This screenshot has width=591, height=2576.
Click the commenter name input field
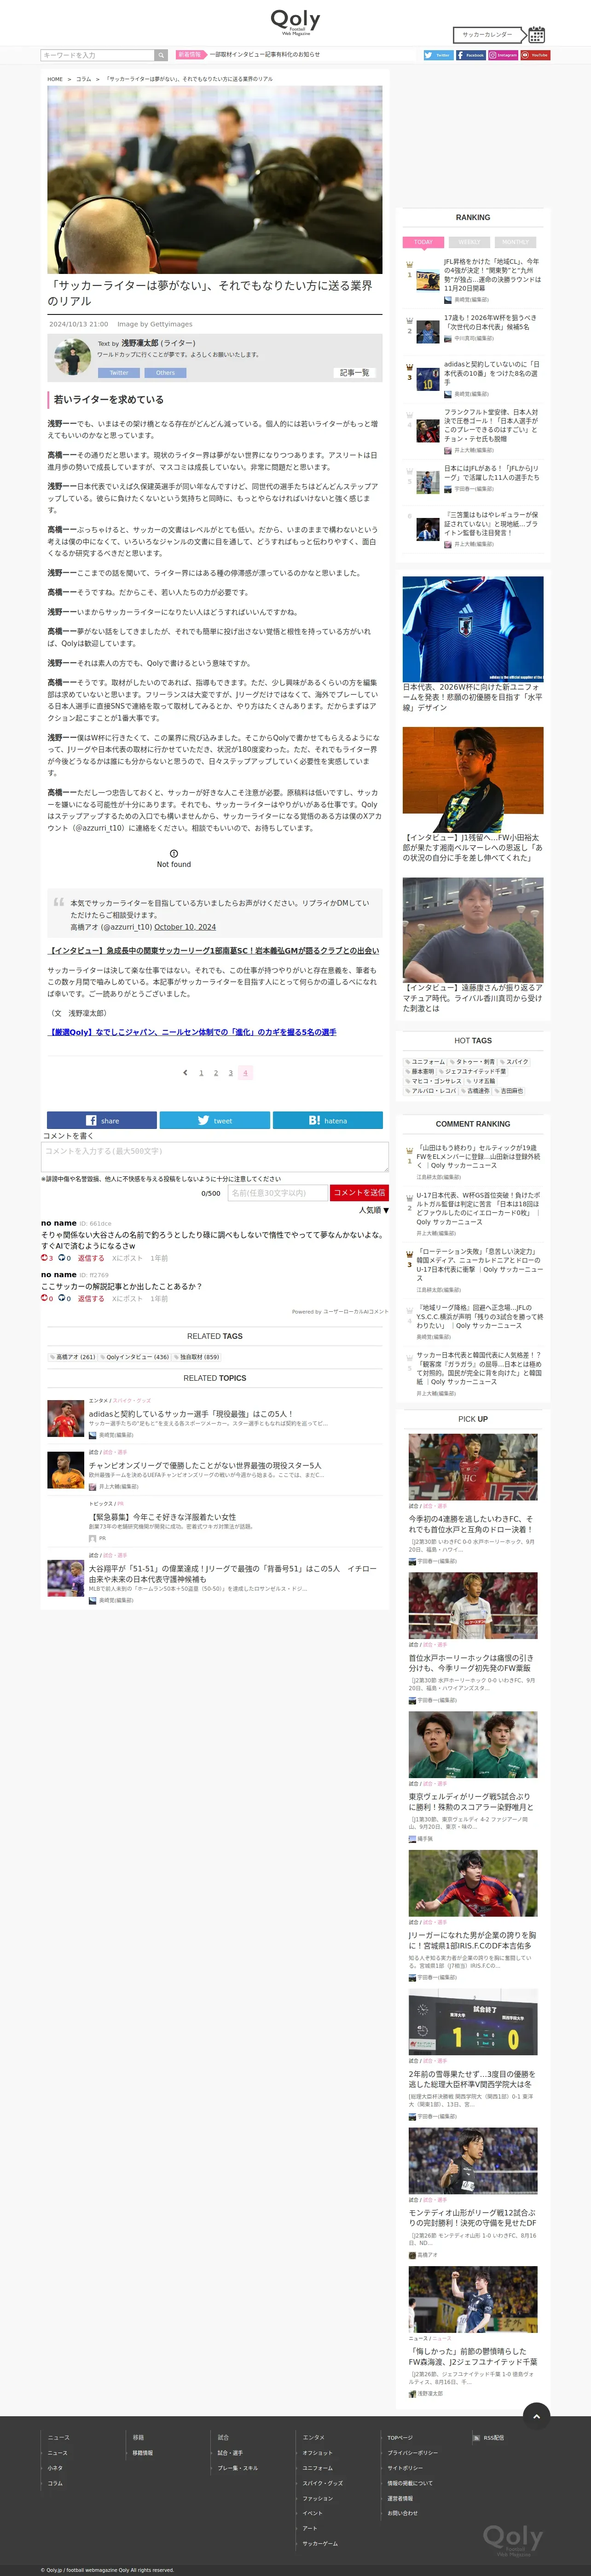pyautogui.click(x=278, y=1192)
